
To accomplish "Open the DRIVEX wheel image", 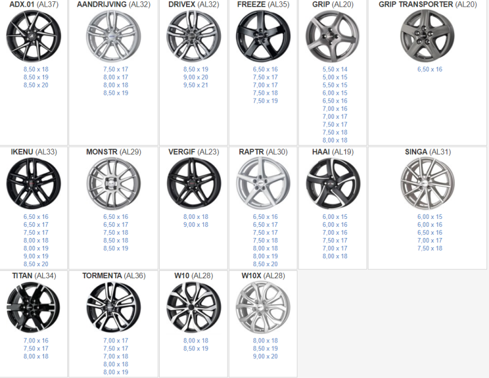I will click(193, 36).
